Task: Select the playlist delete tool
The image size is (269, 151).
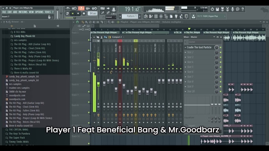Action: 90,22
